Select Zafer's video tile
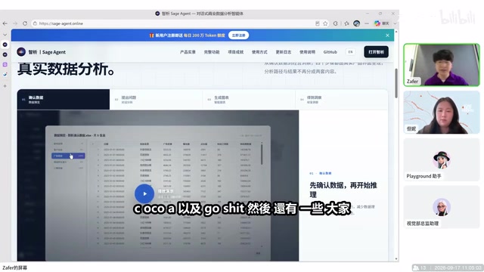 point(442,65)
